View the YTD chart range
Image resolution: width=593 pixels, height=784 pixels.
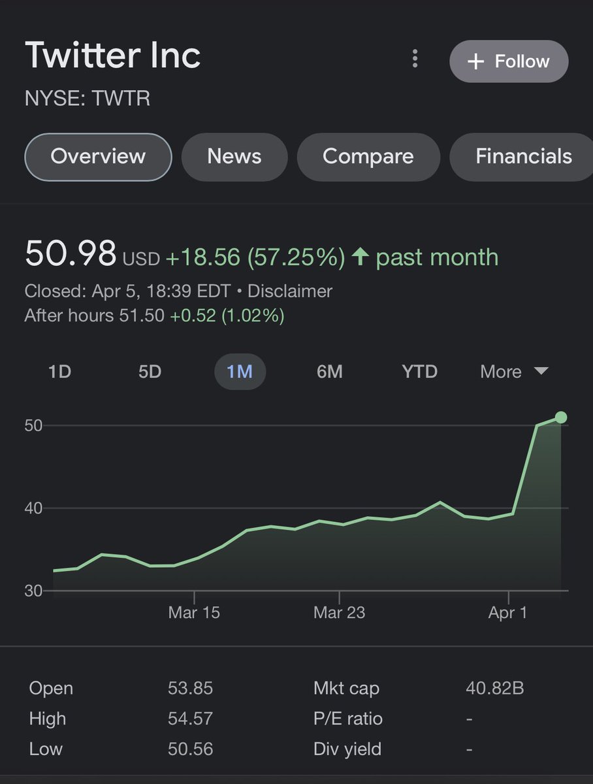pos(419,372)
